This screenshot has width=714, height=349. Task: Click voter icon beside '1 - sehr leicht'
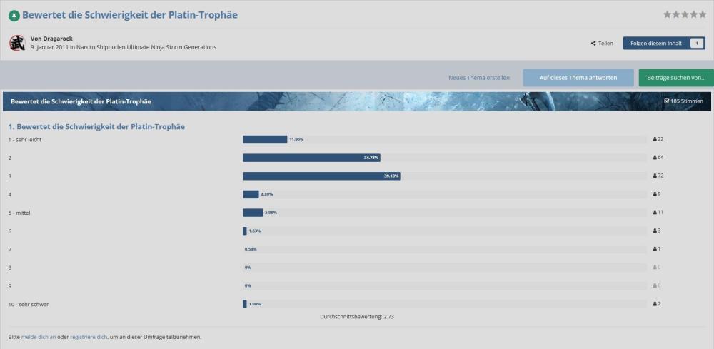pyautogui.click(x=655, y=139)
